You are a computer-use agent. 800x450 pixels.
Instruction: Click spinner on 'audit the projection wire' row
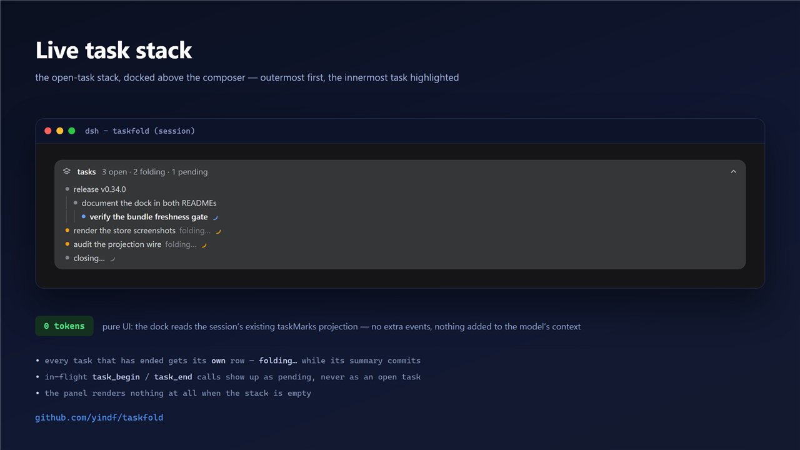click(204, 245)
